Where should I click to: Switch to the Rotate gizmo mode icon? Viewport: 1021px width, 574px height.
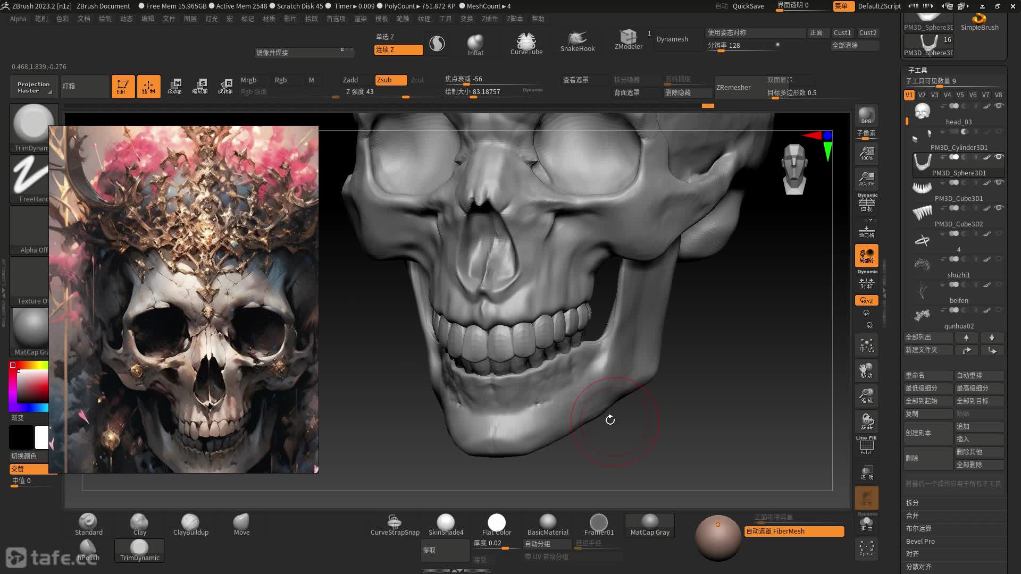[x=225, y=86]
